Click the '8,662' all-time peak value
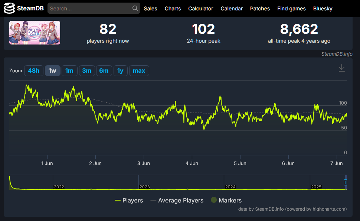Viewport: 360px width, 221px height. (x=299, y=29)
